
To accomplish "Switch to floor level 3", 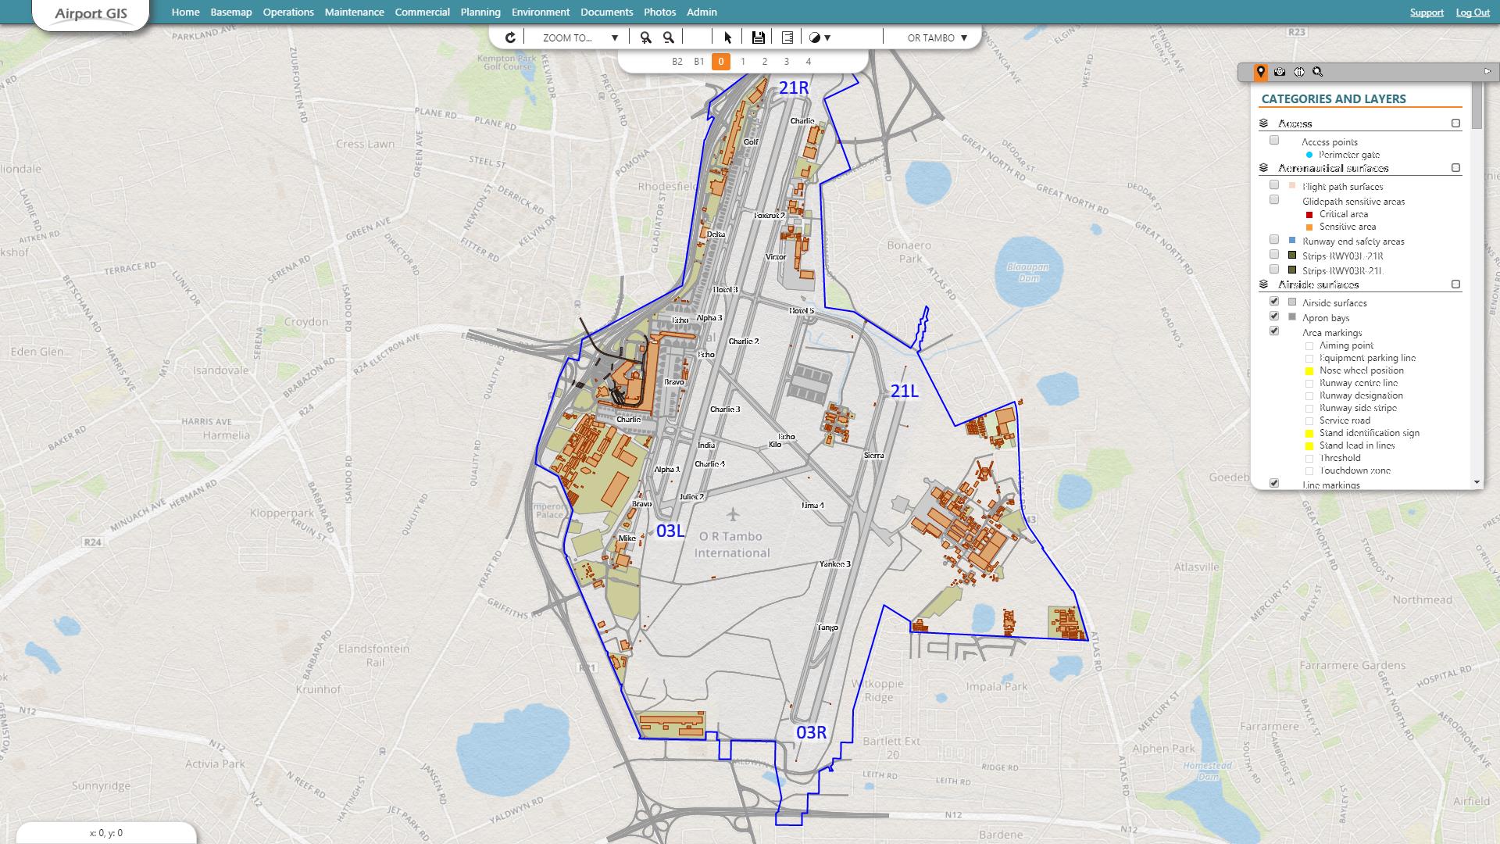I will coord(787,62).
